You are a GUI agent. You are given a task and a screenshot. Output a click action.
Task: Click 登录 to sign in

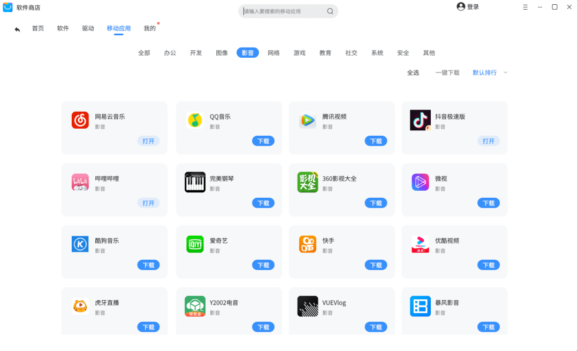click(x=473, y=7)
